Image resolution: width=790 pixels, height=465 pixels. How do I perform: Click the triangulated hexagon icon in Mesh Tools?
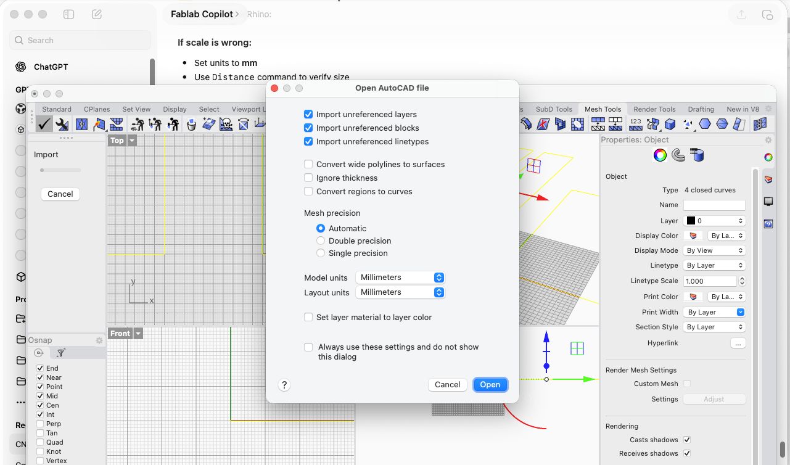[722, 124]
